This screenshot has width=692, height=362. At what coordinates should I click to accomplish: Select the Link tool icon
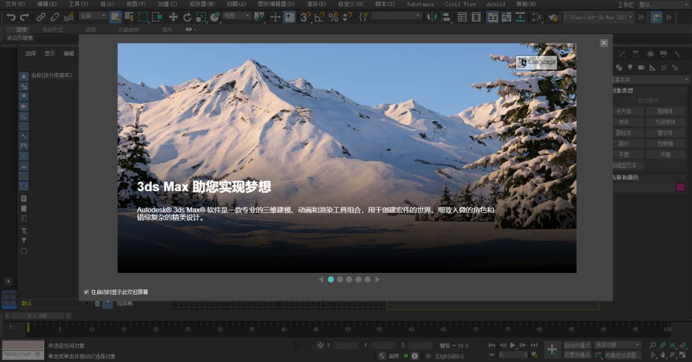point(41,17)
